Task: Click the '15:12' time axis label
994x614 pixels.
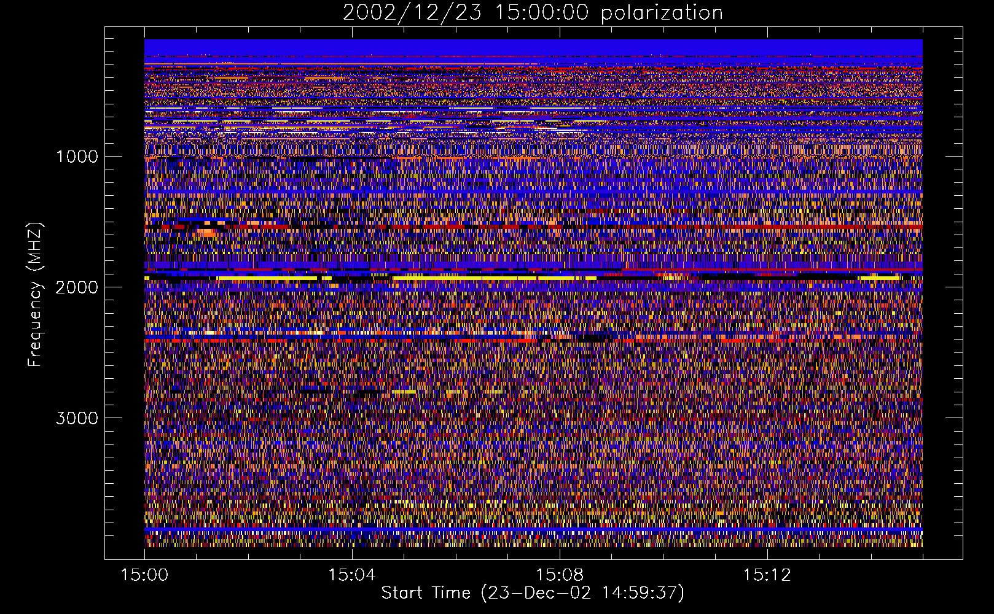Action: pyautogui.click(x=767, y=575)
